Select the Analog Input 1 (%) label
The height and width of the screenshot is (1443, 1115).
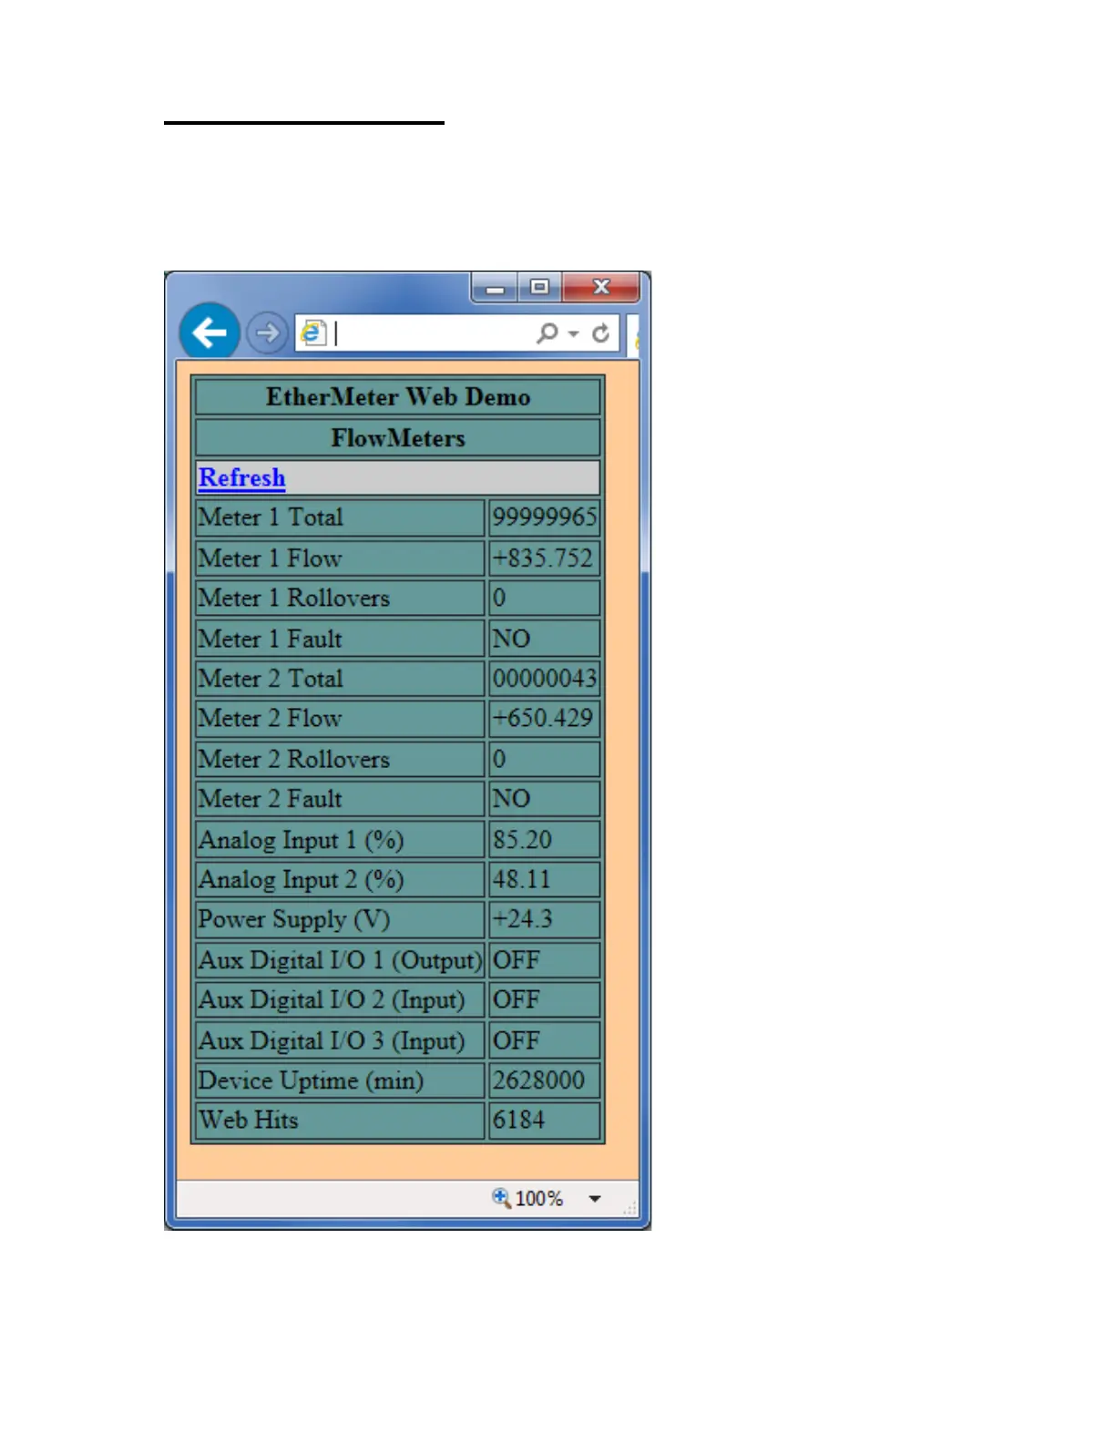[x=301, y=840]
